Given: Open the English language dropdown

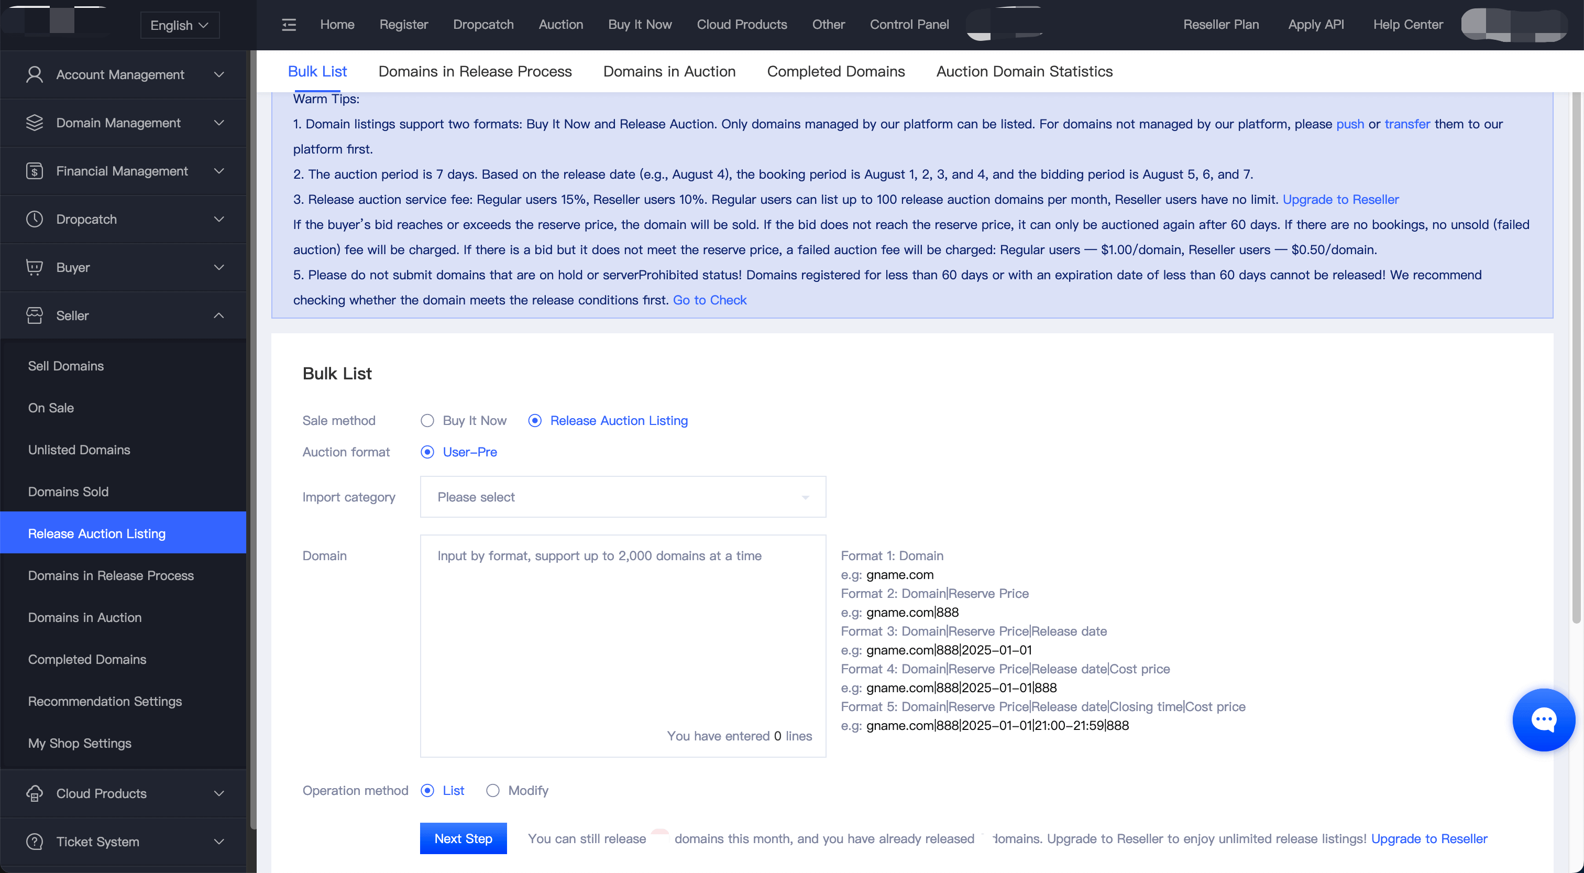Looking at the screenshot, I should [x=180, y=25].
